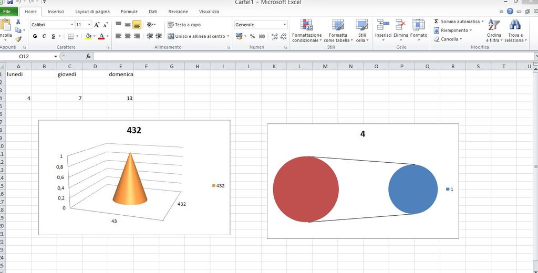Click the fx insert function icon

pos(88,56)
